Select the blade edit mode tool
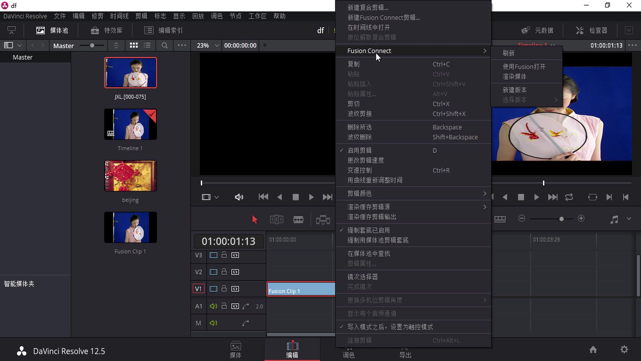 [298, 219]
